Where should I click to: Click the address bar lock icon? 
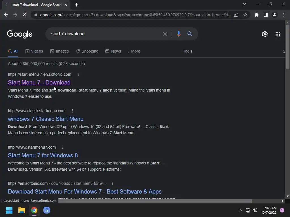click(36, 15)
